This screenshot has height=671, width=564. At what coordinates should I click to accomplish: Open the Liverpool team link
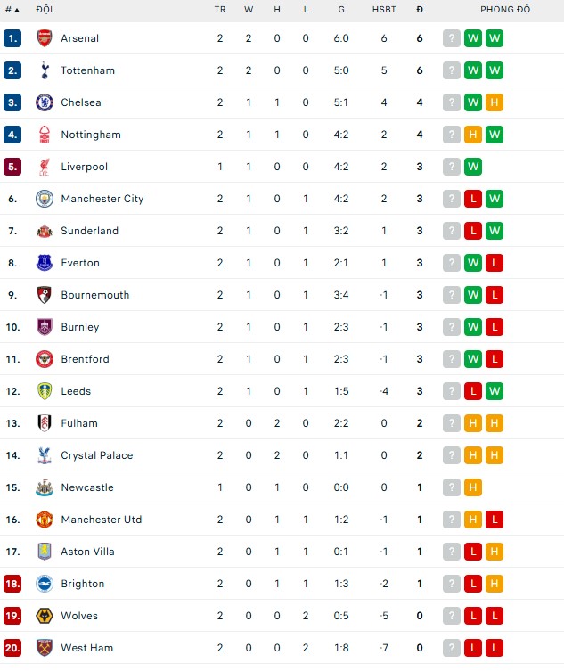point(85,167)
